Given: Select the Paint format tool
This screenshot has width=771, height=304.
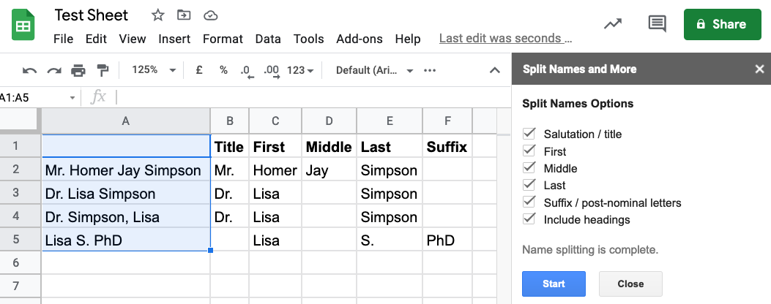Looking at the screenshot, I should tap(103, 70).
